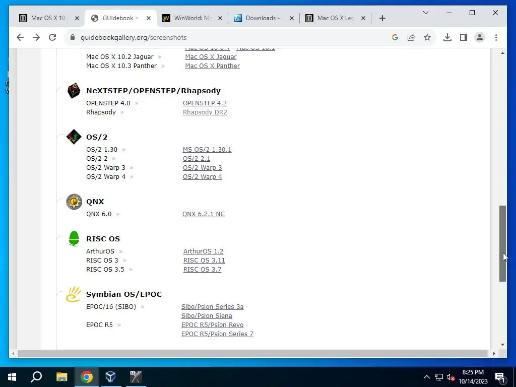Click the scroll right arrow
Screen dimensions: 516x387
(x=494, y=353)
